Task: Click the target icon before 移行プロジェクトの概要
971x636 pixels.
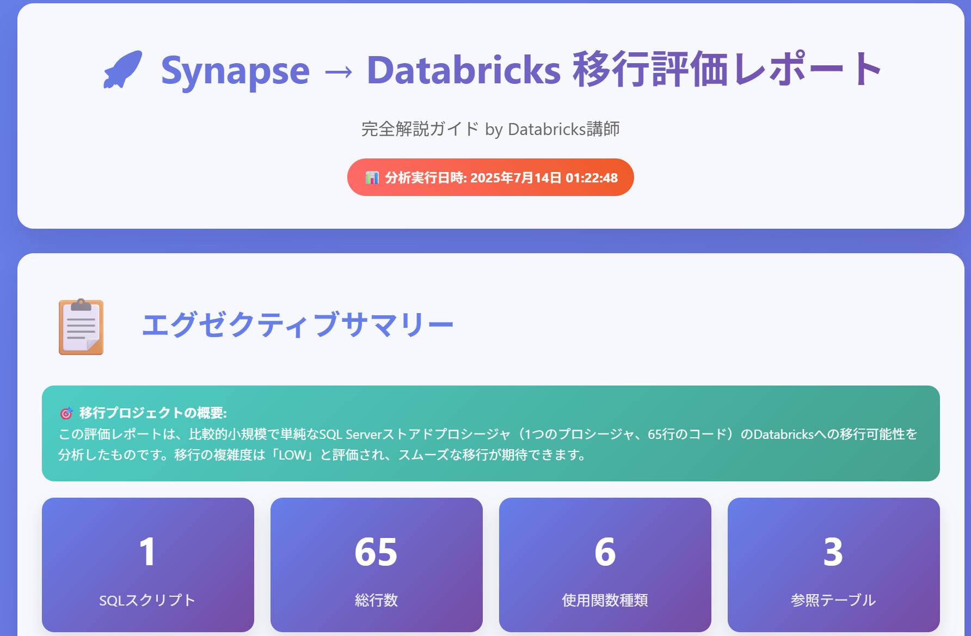Action: 66,413
